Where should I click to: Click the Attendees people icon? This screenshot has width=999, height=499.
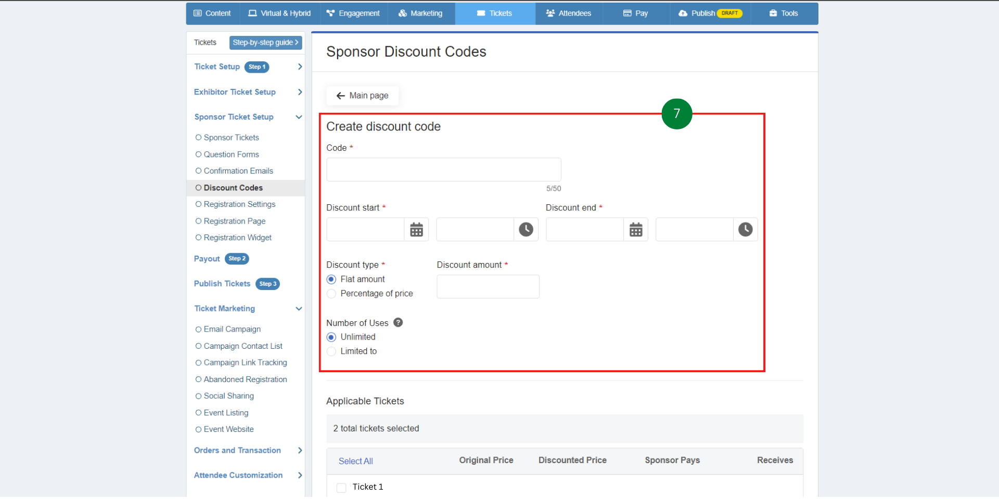click(550, 14)
